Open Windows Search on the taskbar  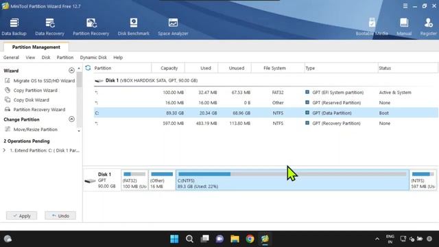[189, 239]
